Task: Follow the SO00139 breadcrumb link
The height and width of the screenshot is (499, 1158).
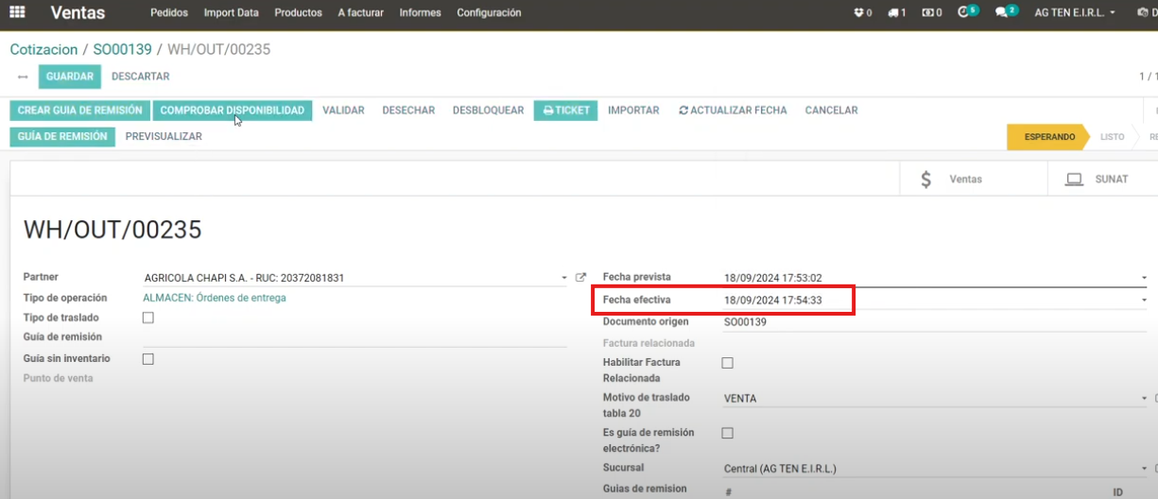Action: point(122,49)
